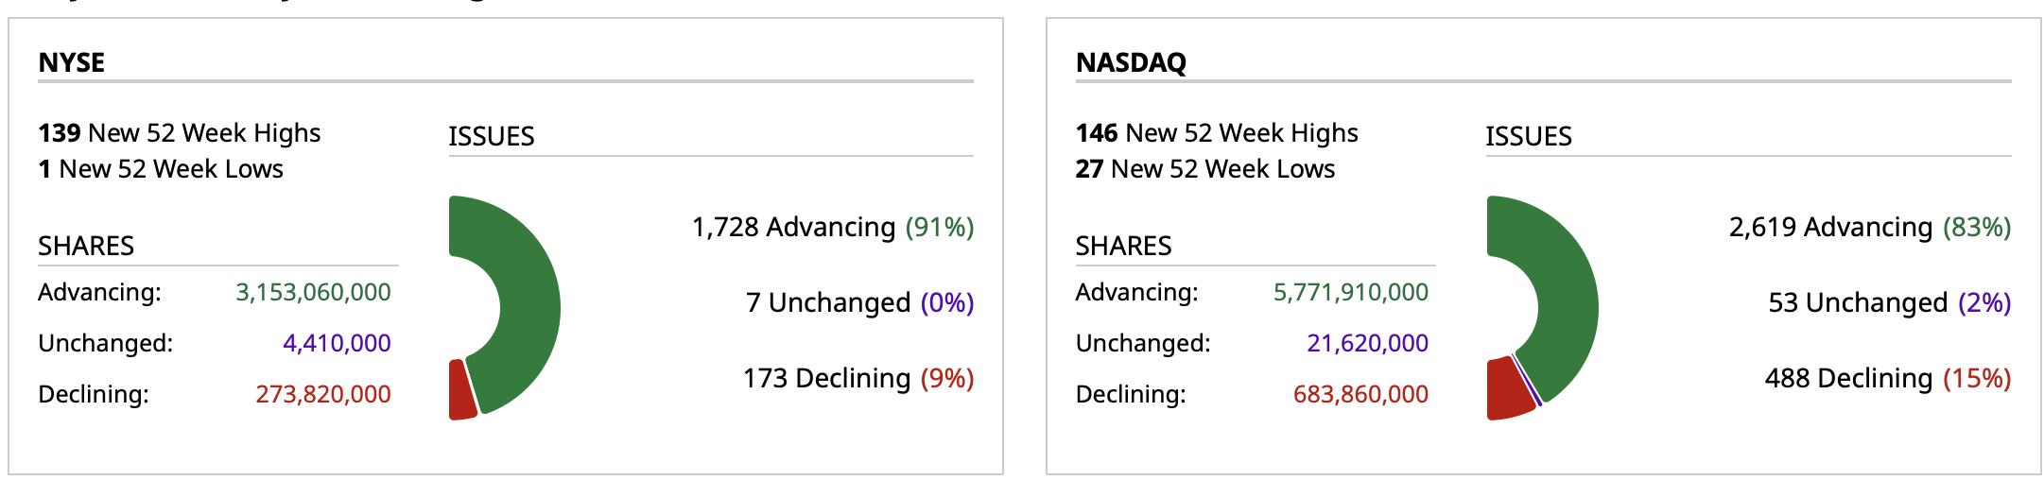Viewport: 2044px width, 480px height.
Task: Click the 173 Declining (9%) issues label
Action: click(857, 379)
